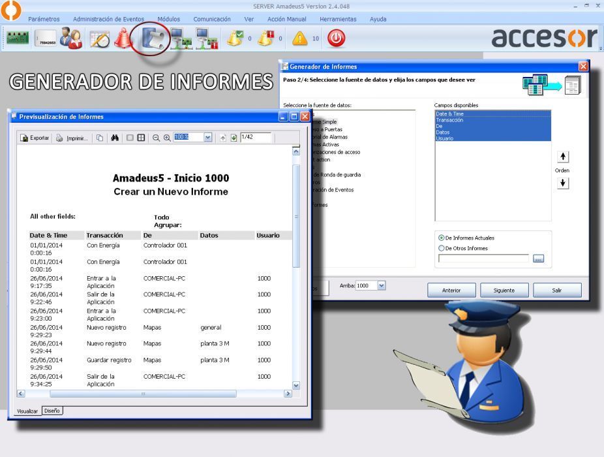Expand the main toolbar overflow arrow by accesor logo
Screen dimensions: 604x457
(601, 48)
